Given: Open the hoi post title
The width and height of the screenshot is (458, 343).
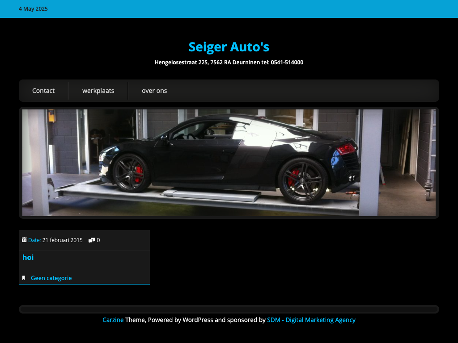Looking at the screenshot, I should point(28,257).
